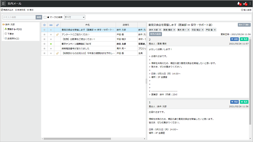Open the 送信済み(2) sent folder

pos(13,39)
